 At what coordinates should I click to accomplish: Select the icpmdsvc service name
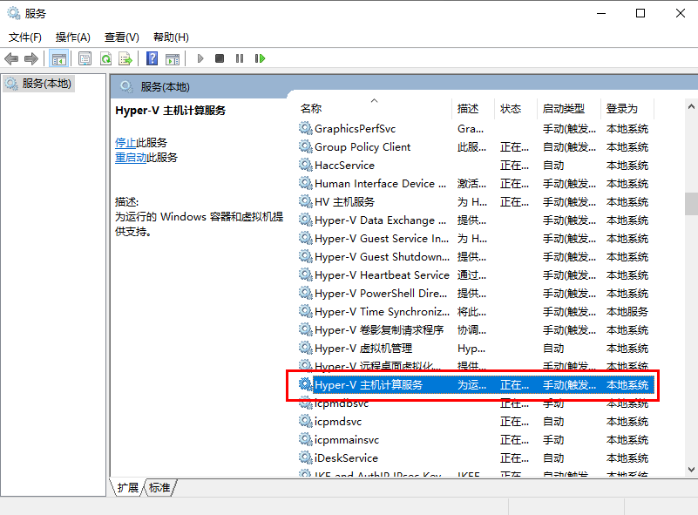[x=338, y=422]
